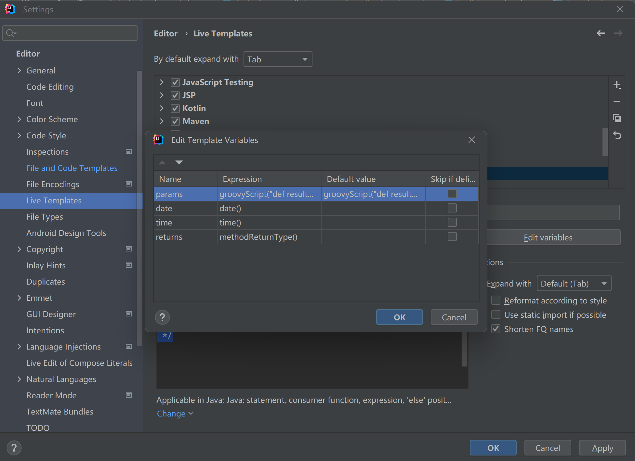635x461 pixels.
Task: Disable Shorten FQ names option
Action: click(x=496, y=329)
